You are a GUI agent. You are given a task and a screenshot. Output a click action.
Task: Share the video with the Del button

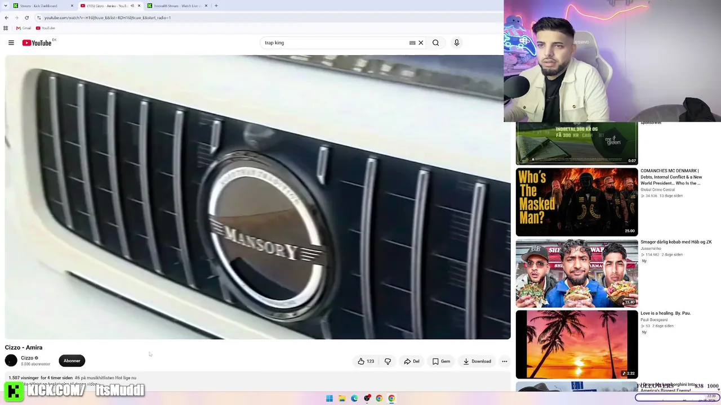(x=412, y=361)
